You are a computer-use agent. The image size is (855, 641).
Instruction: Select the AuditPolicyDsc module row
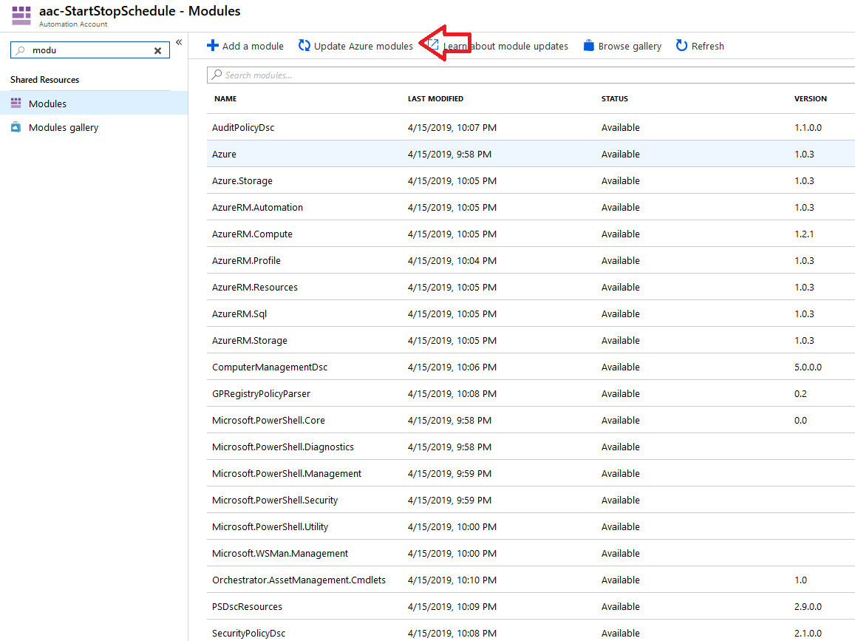point(531,127)
